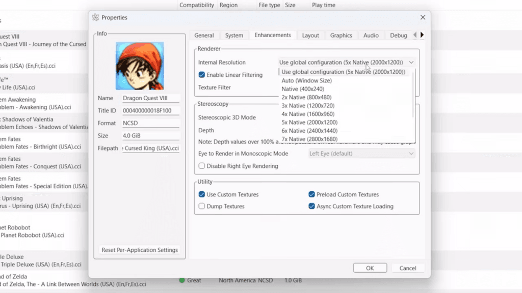Click the Name field Dragon Quest VIII
522x293 pixels.
(x=151, y=98)
